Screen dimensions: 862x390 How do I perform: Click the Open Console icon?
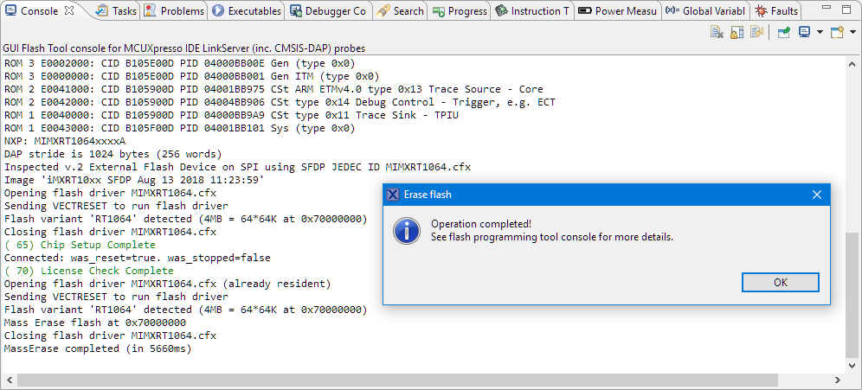click(835, 33)
